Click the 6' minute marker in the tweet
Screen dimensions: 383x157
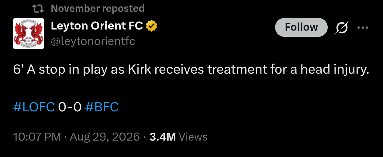coord(19,70)
